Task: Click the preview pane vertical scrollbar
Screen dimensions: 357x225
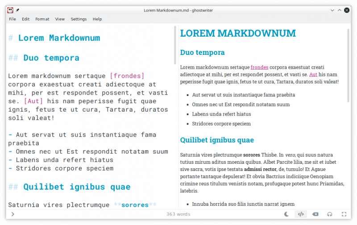Action: [348, 65]
